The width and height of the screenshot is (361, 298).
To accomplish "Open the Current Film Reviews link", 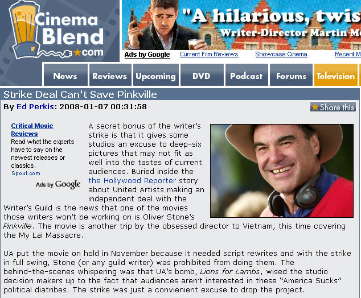I will [208, 55].
